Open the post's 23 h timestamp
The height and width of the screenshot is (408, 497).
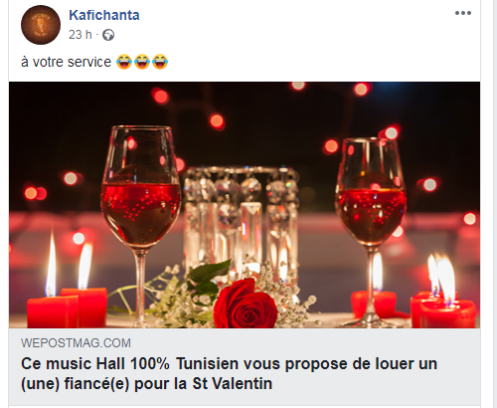(81, 35)
